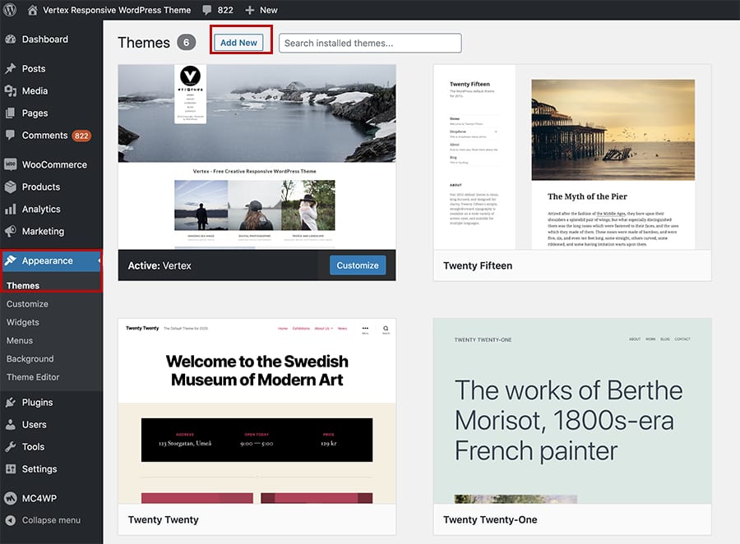The height and width of the screenshot is (544, 740).
Task: Click the MC4WP icon in sidebar
Action: [11, 498]
